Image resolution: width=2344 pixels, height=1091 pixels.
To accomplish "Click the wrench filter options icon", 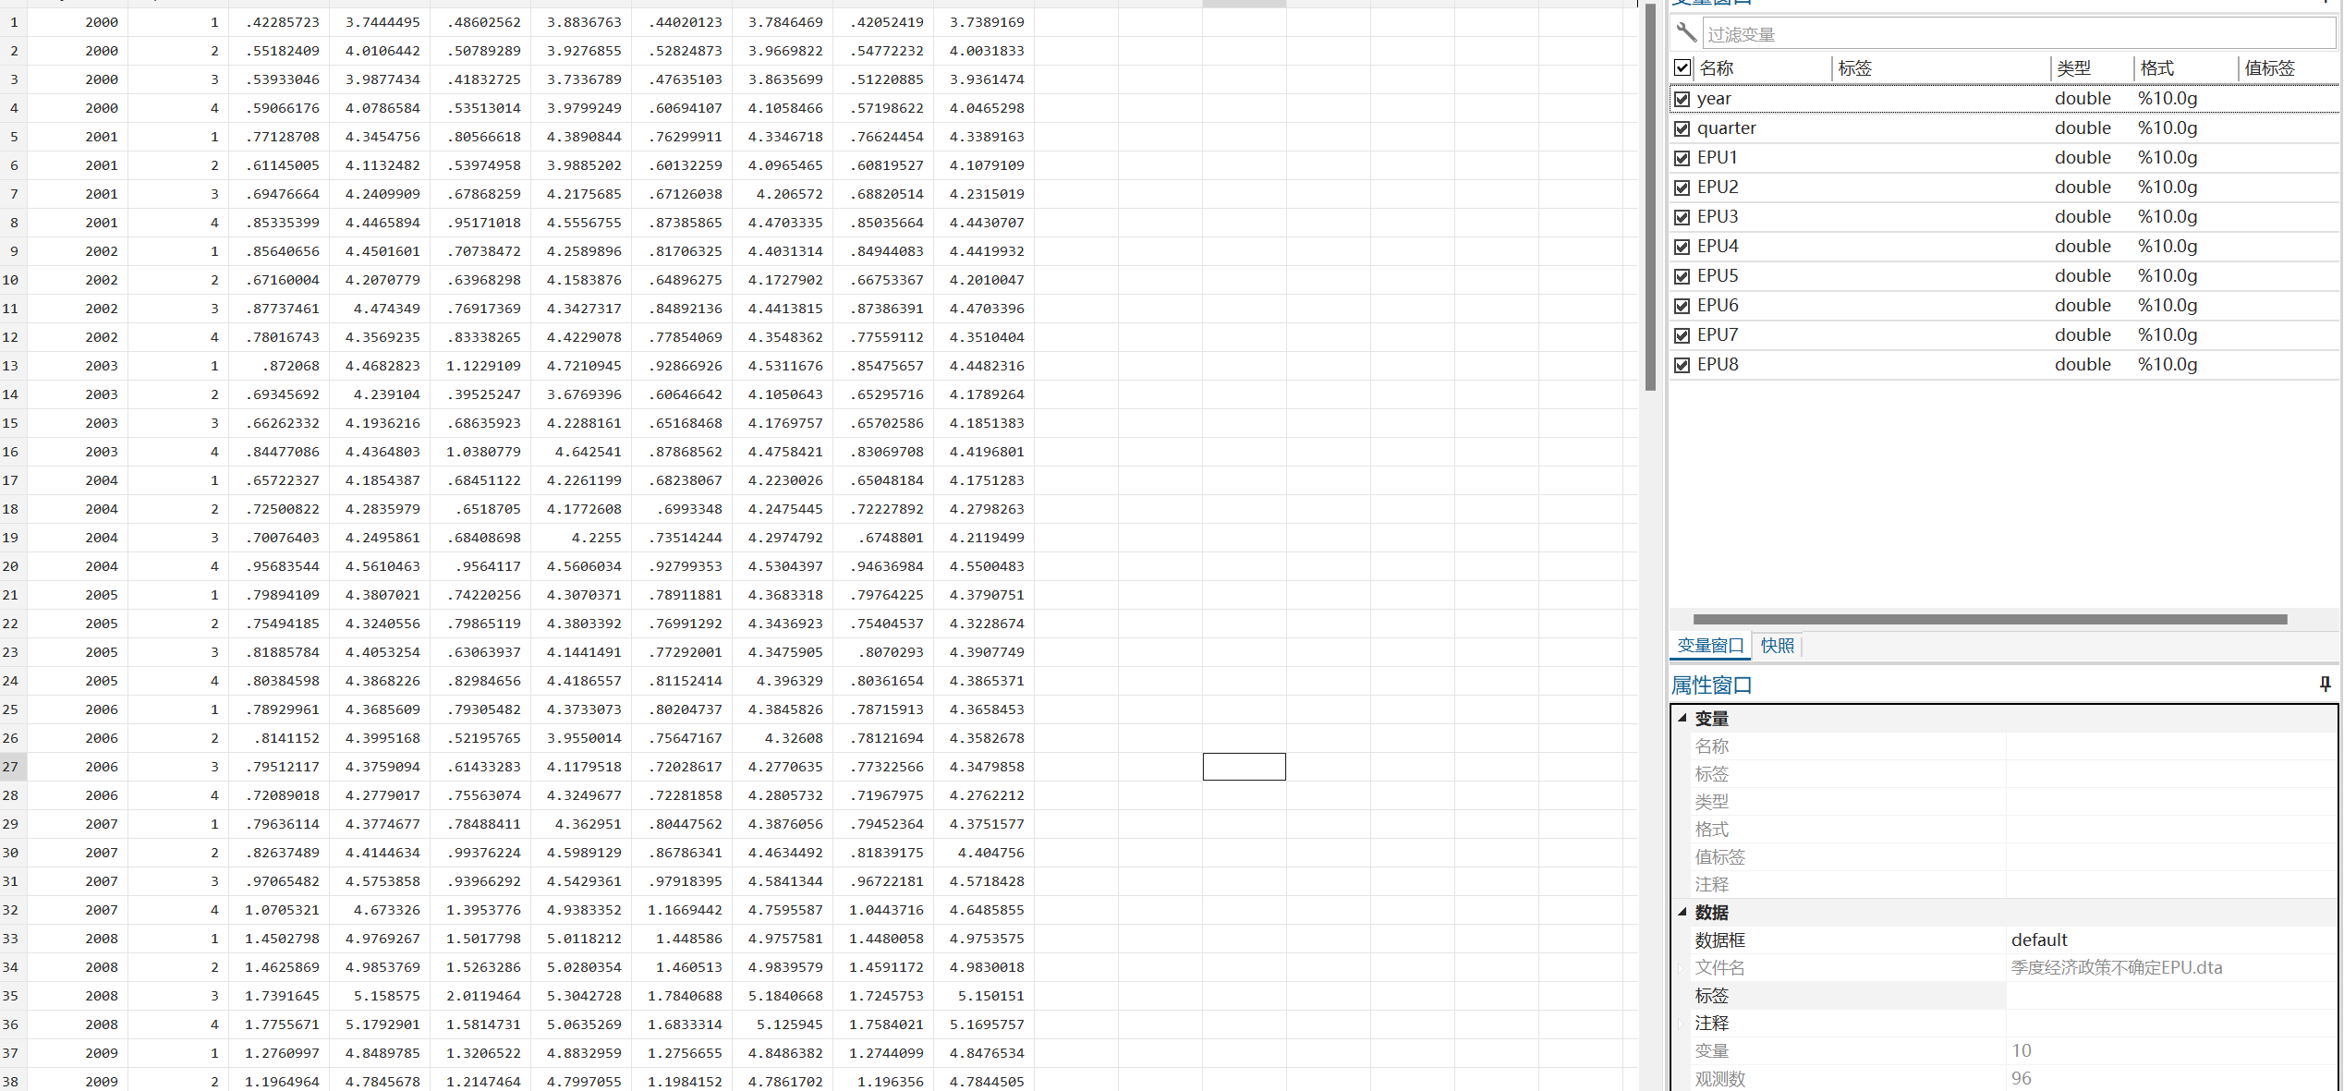I will point(1686,33).
